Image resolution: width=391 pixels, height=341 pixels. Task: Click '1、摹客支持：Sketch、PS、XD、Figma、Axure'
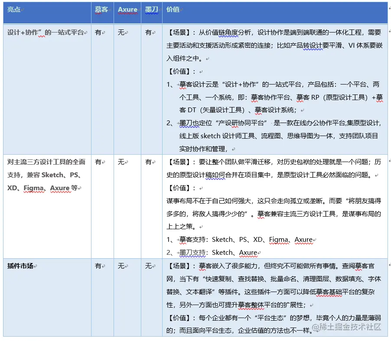pos(240,240)
